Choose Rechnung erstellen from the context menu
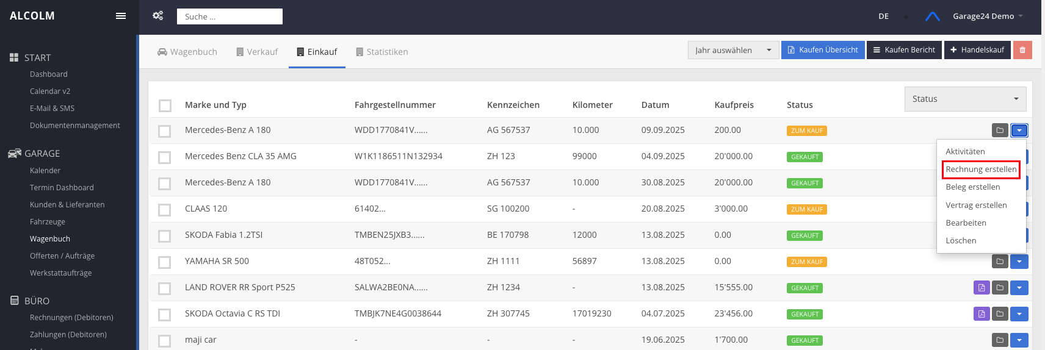 [981, 170]
